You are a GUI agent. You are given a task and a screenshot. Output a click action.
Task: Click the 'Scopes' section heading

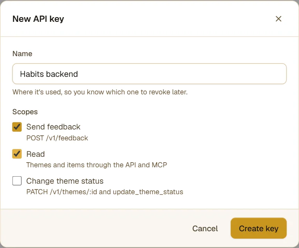click(25, 112)
